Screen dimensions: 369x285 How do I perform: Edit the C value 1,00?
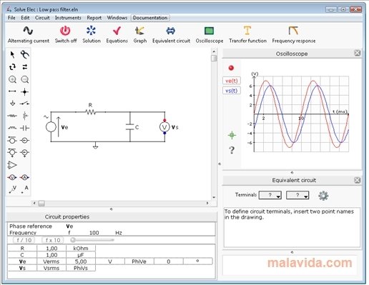[51, 255]
